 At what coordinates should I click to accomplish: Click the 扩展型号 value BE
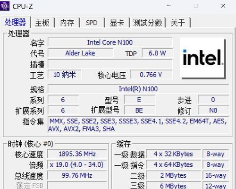tap(139, 110)
